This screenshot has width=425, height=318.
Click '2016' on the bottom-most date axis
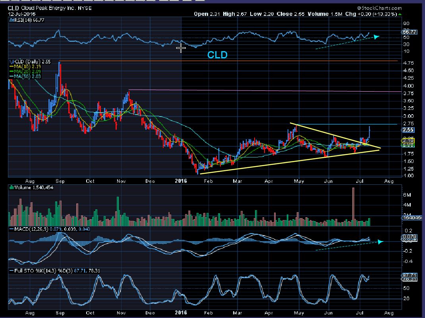(181, 312)
